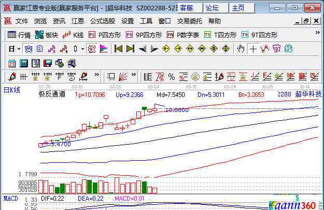Click the save floppy disk icon
The height and width of the screenshot is (210, 324).
(x=48, y=63)
